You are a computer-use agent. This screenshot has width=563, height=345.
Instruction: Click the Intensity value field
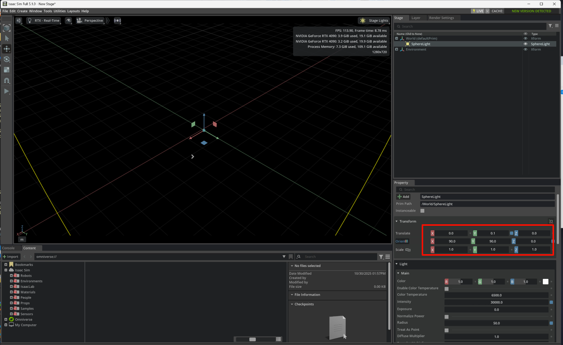tap(496, 302)
